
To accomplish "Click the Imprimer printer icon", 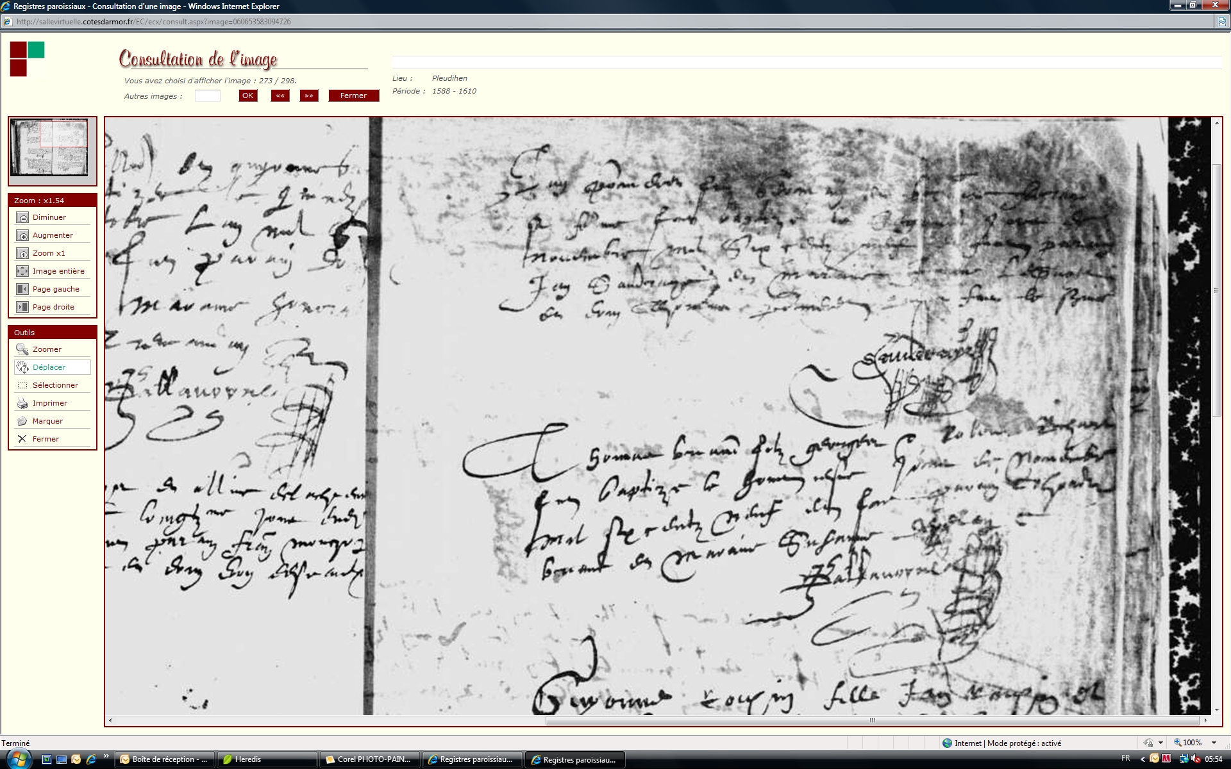I will 22,404.
